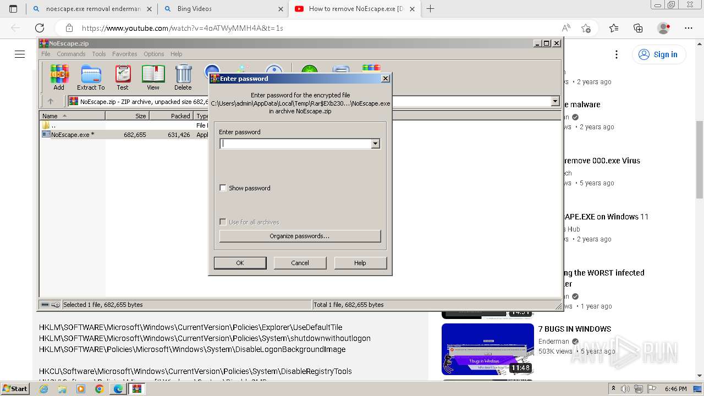This screenshot has width=704, height=396.
Task: Sort file list by Packed column
Action: (x=172, y=116)
